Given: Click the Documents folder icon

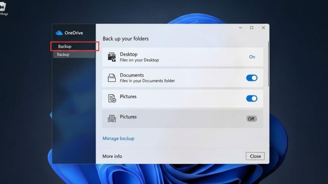Looking at the screenshot, I should click(x=112, y=78).
